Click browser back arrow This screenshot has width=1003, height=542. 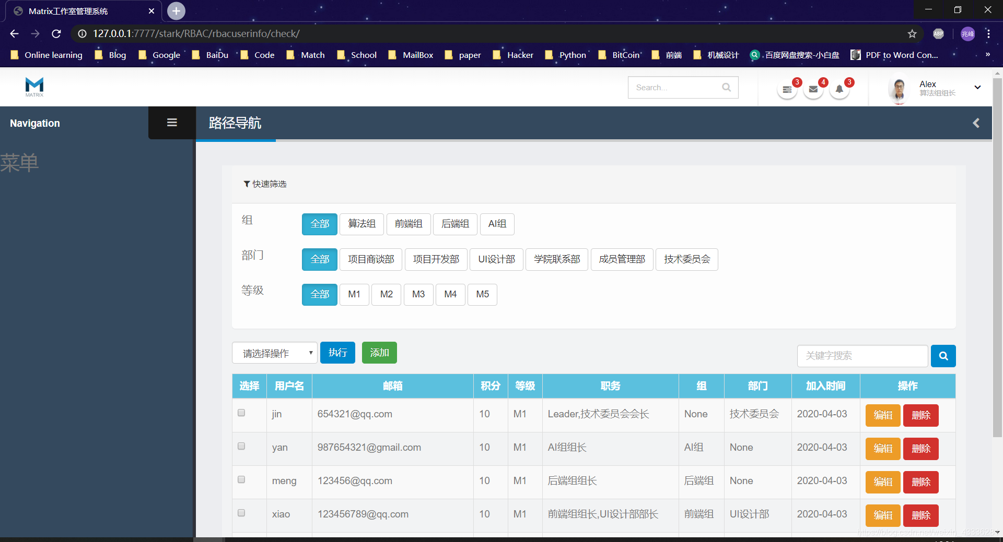(x=14, y=33)
